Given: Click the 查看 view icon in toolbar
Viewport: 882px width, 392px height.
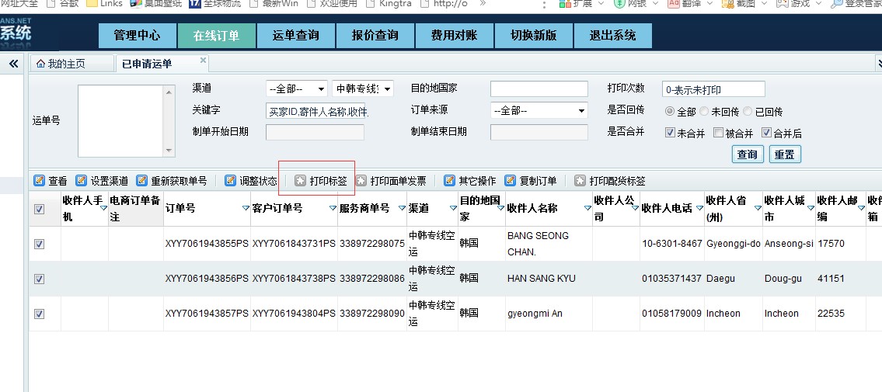Looking at the screenshot, I should (x=40, y=181).
